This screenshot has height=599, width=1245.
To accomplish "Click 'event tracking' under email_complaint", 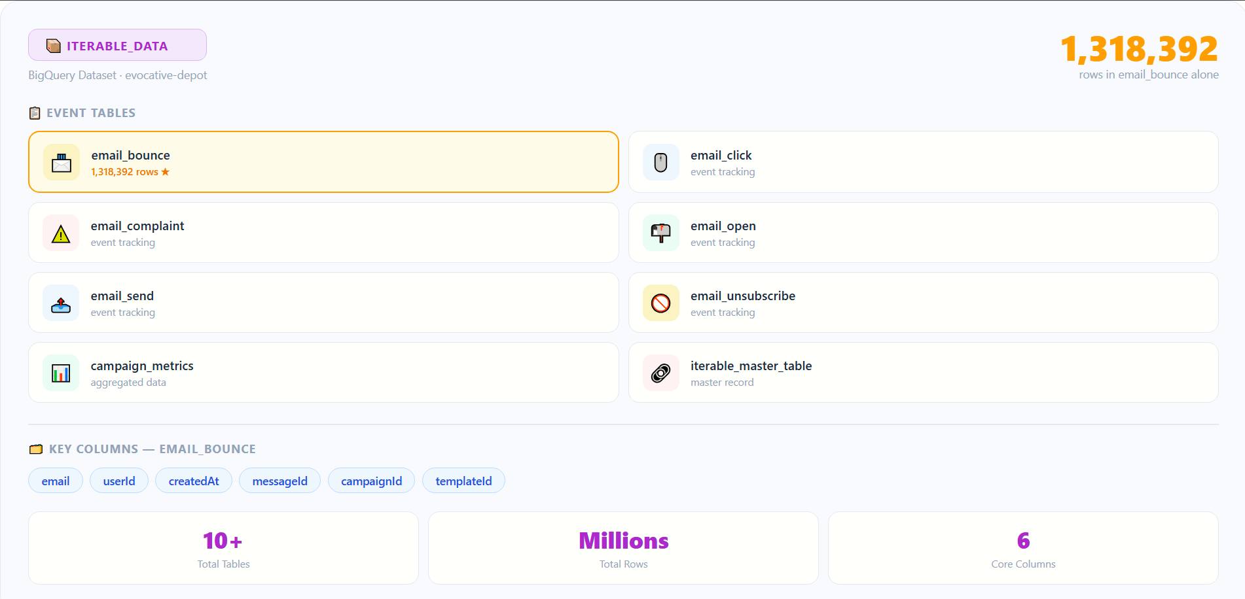I will [x=123, y=243].
